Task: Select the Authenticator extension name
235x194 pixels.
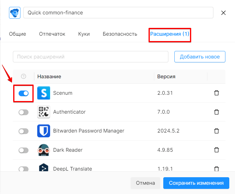Action: 69,112
